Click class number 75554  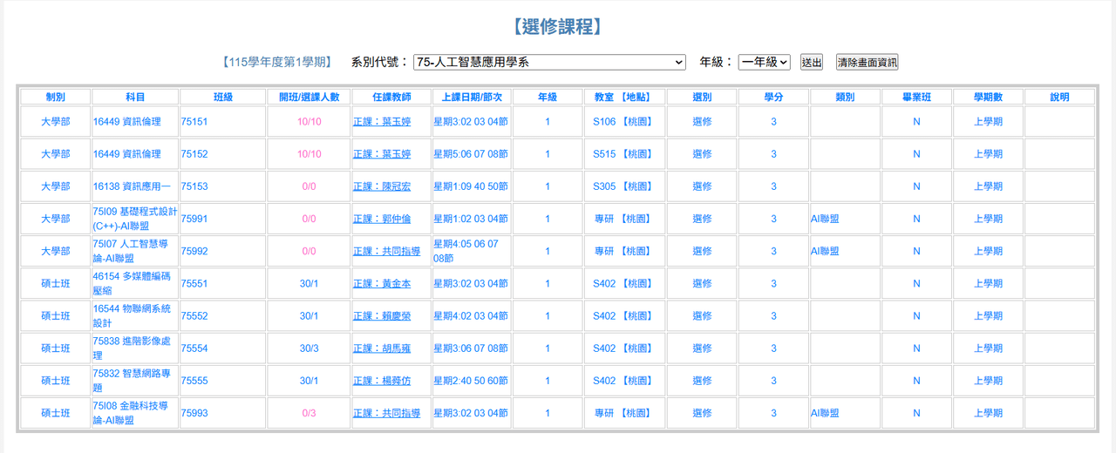[x=194, y=348]
